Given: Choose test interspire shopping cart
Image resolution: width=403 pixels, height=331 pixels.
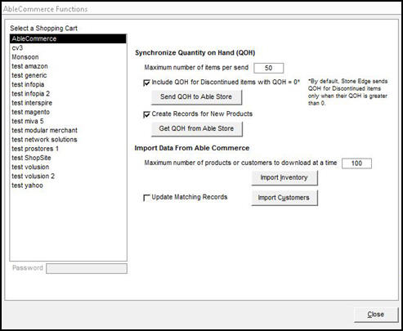Looking at the screenshot, I should point(68,103).
